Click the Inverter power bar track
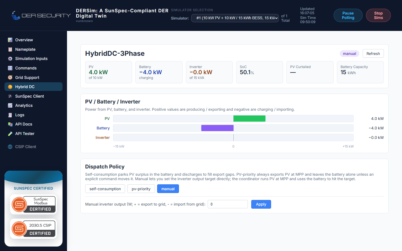Screen dimensions: 402x251 tap(233, 137)
